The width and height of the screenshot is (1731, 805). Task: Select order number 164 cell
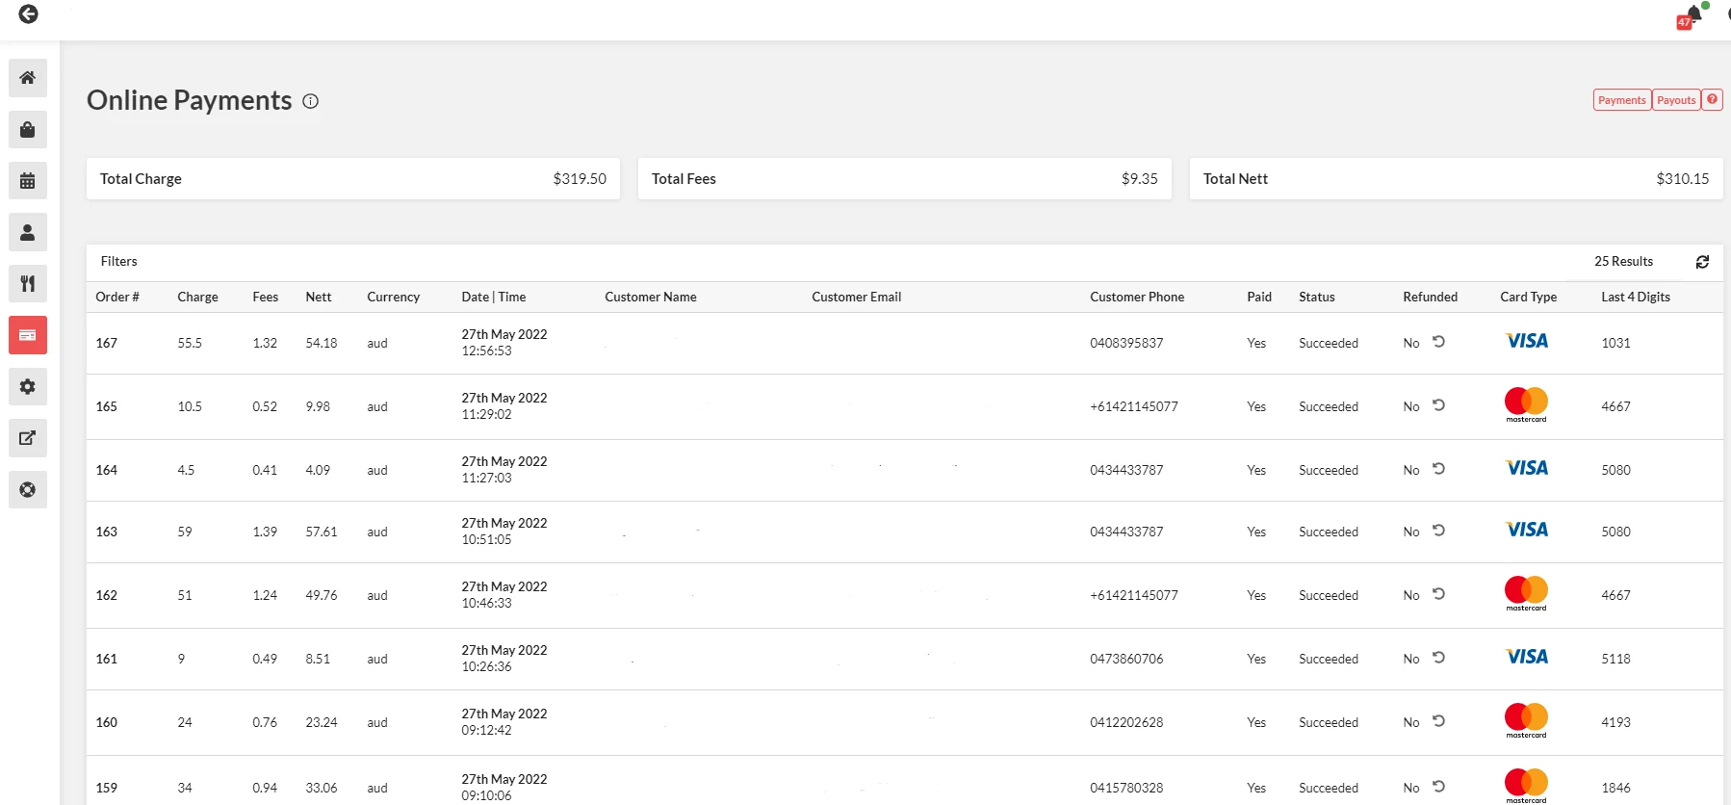(107, 470)
